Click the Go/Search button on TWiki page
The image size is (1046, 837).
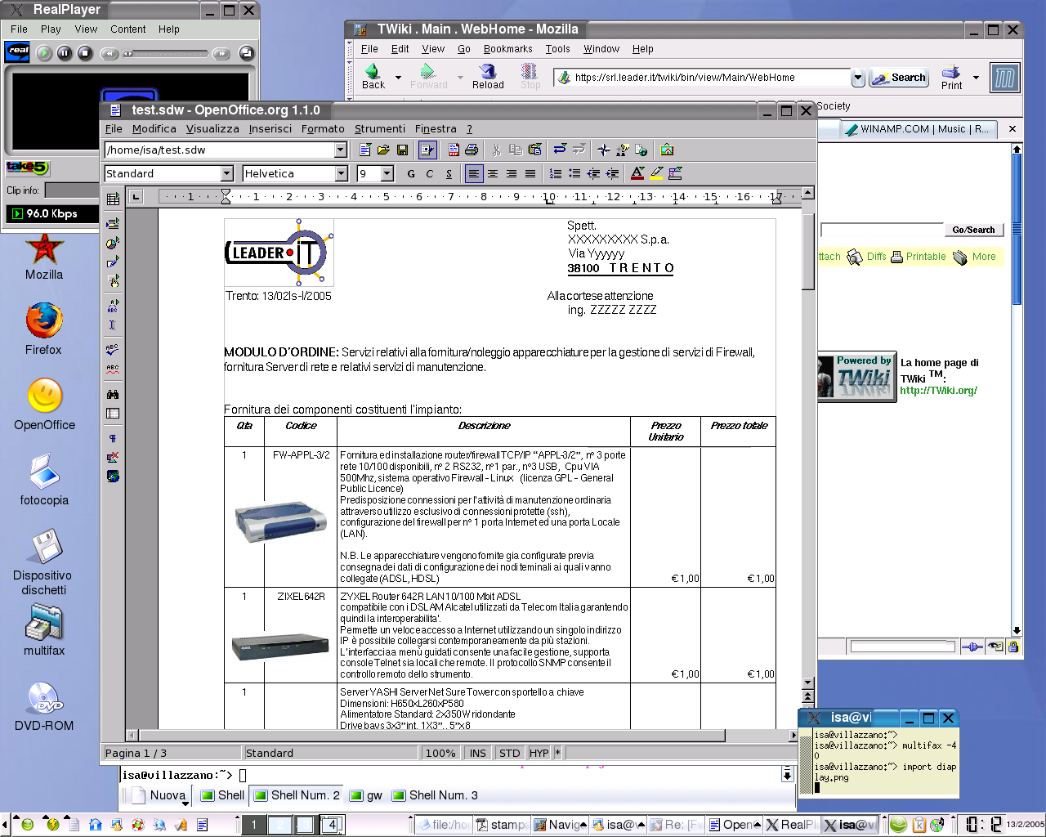click(x=973, y=230)
